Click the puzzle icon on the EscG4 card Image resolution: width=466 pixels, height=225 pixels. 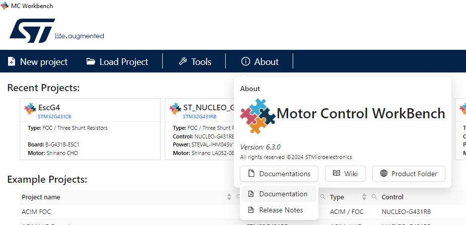(x=30, y=109)
